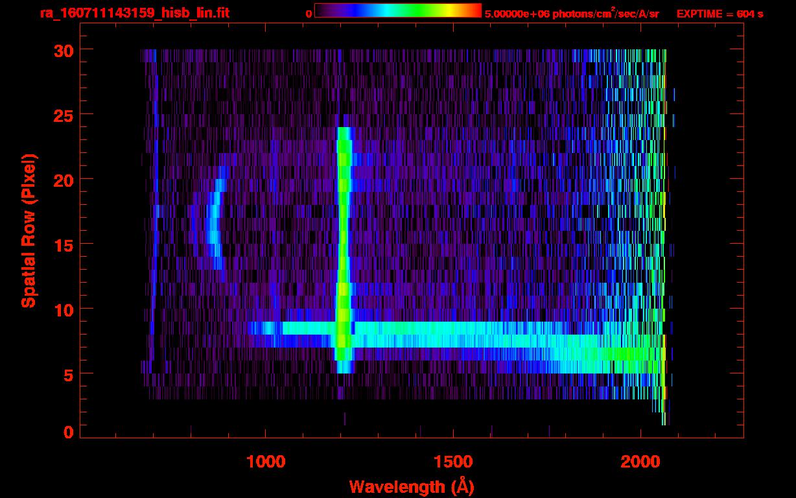796x498 pixels.
Task: Click the 2000 wavelength tick label
Action: pos(640,462)
